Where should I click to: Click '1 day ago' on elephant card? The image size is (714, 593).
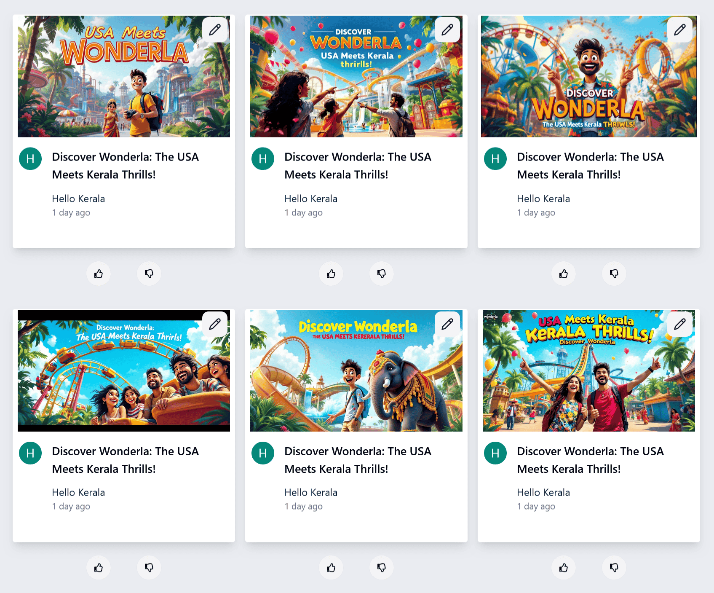point(304,506)
